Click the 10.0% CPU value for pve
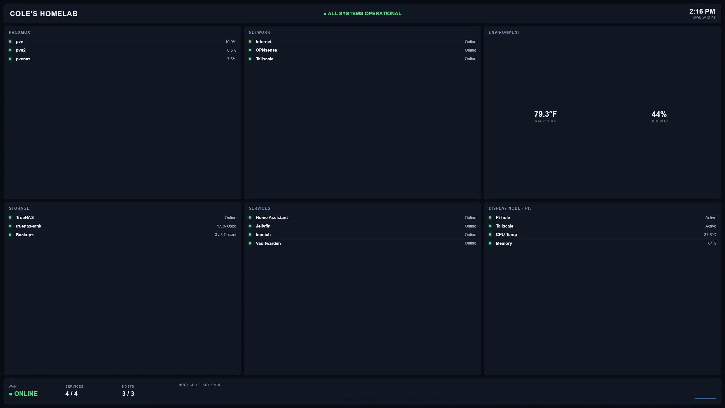The image size is (725, 408). click(x=231, y=42)
